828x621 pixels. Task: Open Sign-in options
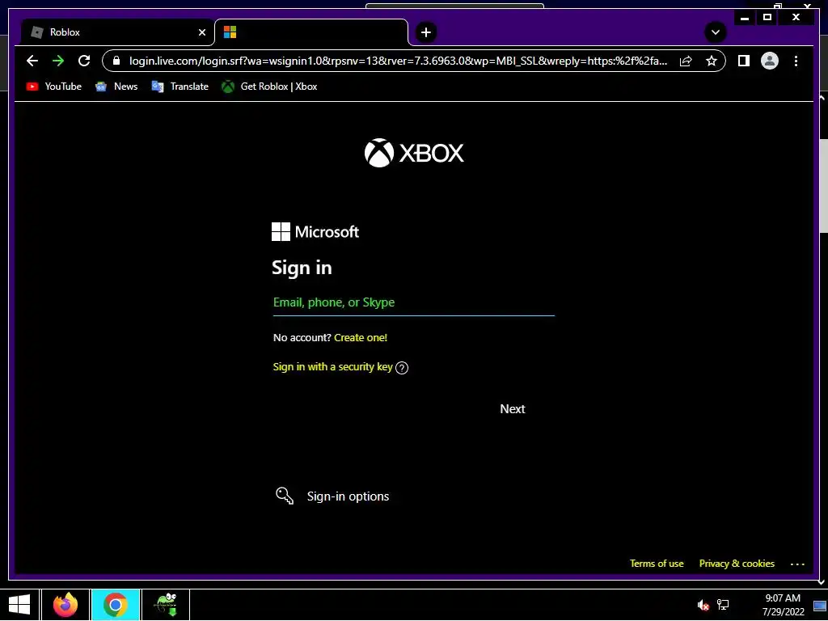(348, 496)
